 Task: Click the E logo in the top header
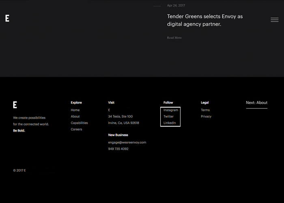pyautogui.click(x=7, y=18)
